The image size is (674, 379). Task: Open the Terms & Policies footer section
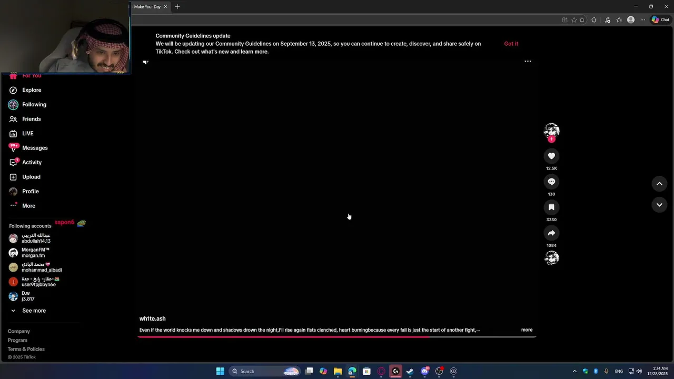click(26, 350)
